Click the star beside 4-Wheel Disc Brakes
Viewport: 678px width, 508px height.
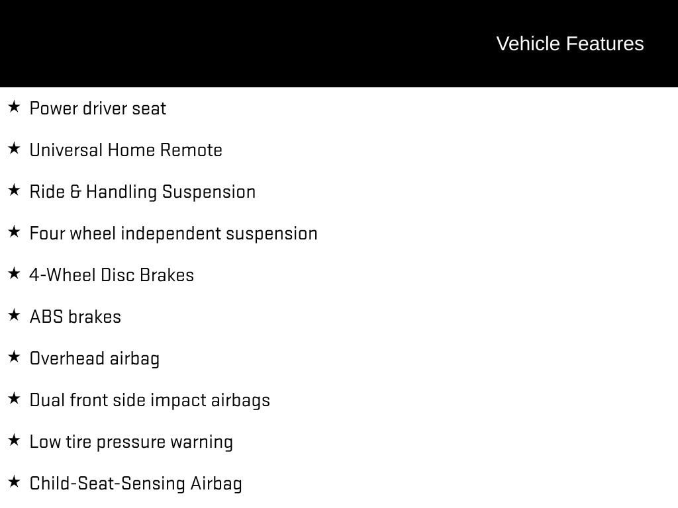pos(14,273)
